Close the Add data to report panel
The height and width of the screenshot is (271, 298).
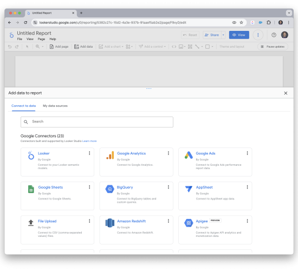(x=286, y=93)
